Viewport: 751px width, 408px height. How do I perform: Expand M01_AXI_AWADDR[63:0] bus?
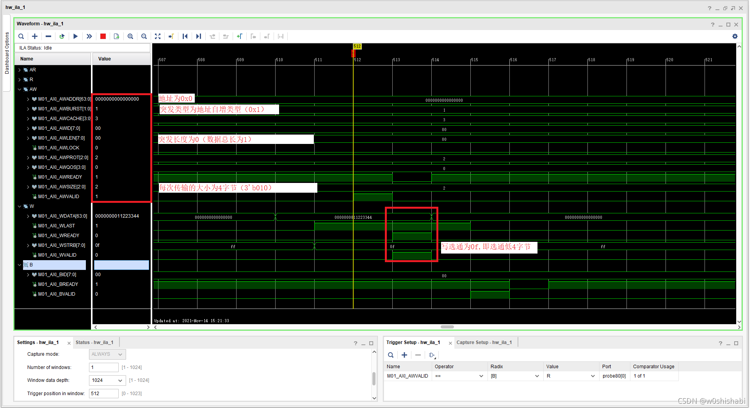(x=28, y=99)
